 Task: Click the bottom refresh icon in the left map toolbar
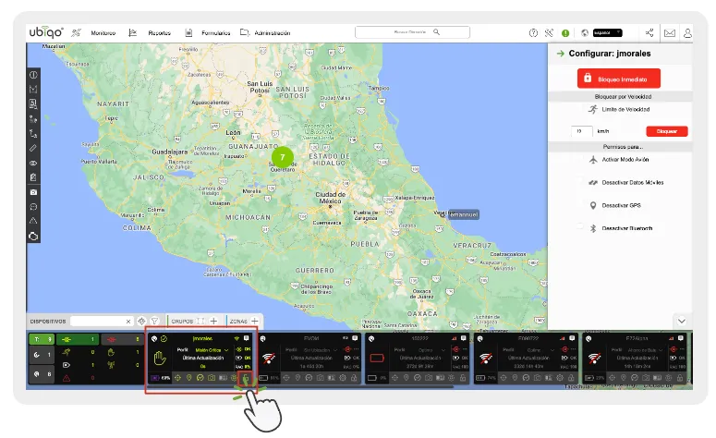[x=33, y=237]
